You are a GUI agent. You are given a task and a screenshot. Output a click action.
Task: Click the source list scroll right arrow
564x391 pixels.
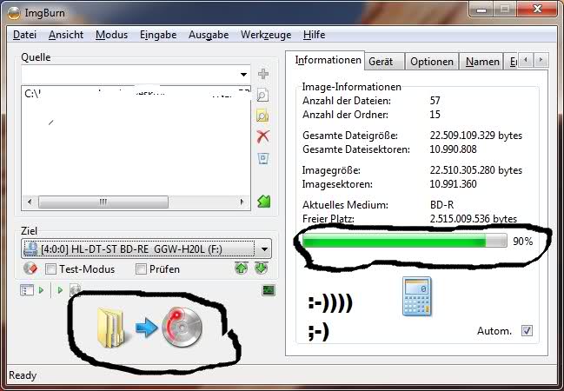[242, 202]
